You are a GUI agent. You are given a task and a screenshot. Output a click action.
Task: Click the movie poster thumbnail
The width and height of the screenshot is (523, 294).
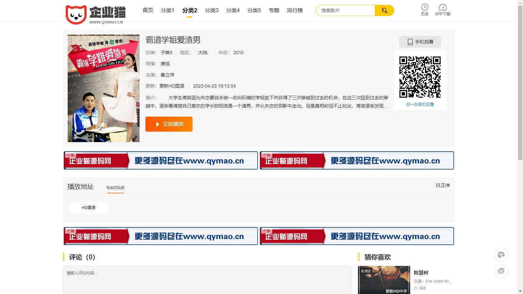(x=104, y=88)
